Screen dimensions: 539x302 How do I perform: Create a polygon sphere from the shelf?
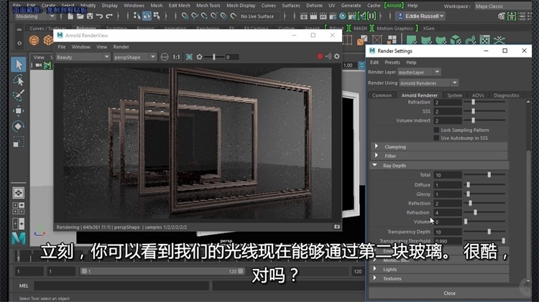(x=34, y=40)
